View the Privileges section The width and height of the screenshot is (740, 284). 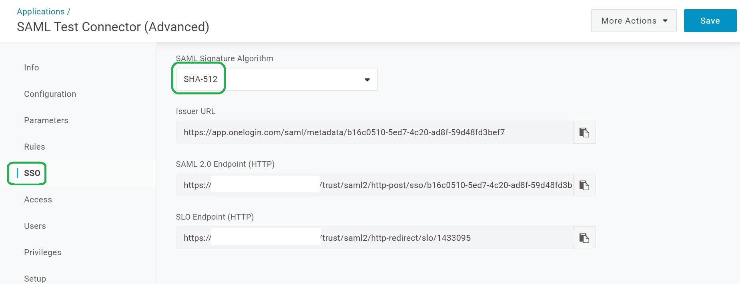pyautogui.click(x=42, y=252)
